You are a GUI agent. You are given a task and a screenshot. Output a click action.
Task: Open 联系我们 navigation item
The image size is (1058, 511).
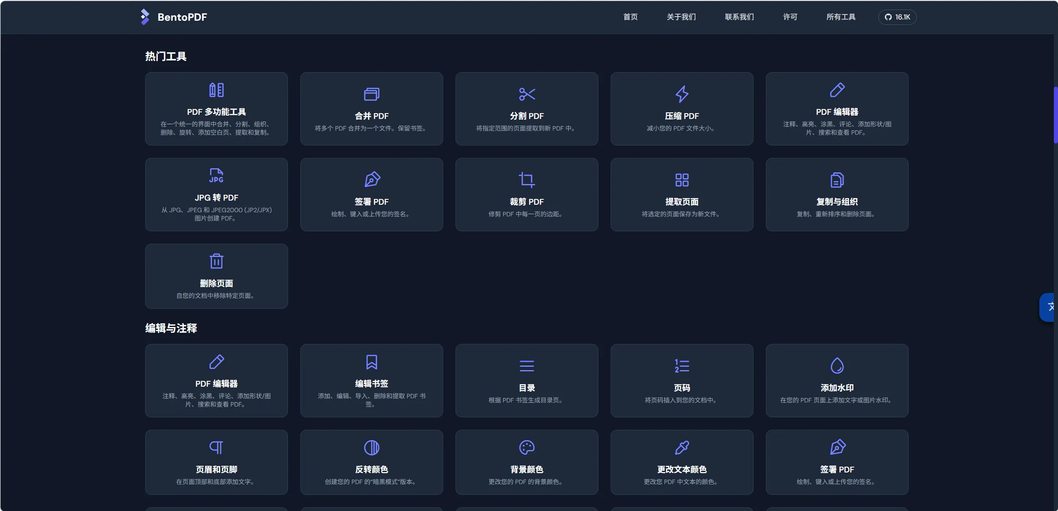click(x=739, y=17)
